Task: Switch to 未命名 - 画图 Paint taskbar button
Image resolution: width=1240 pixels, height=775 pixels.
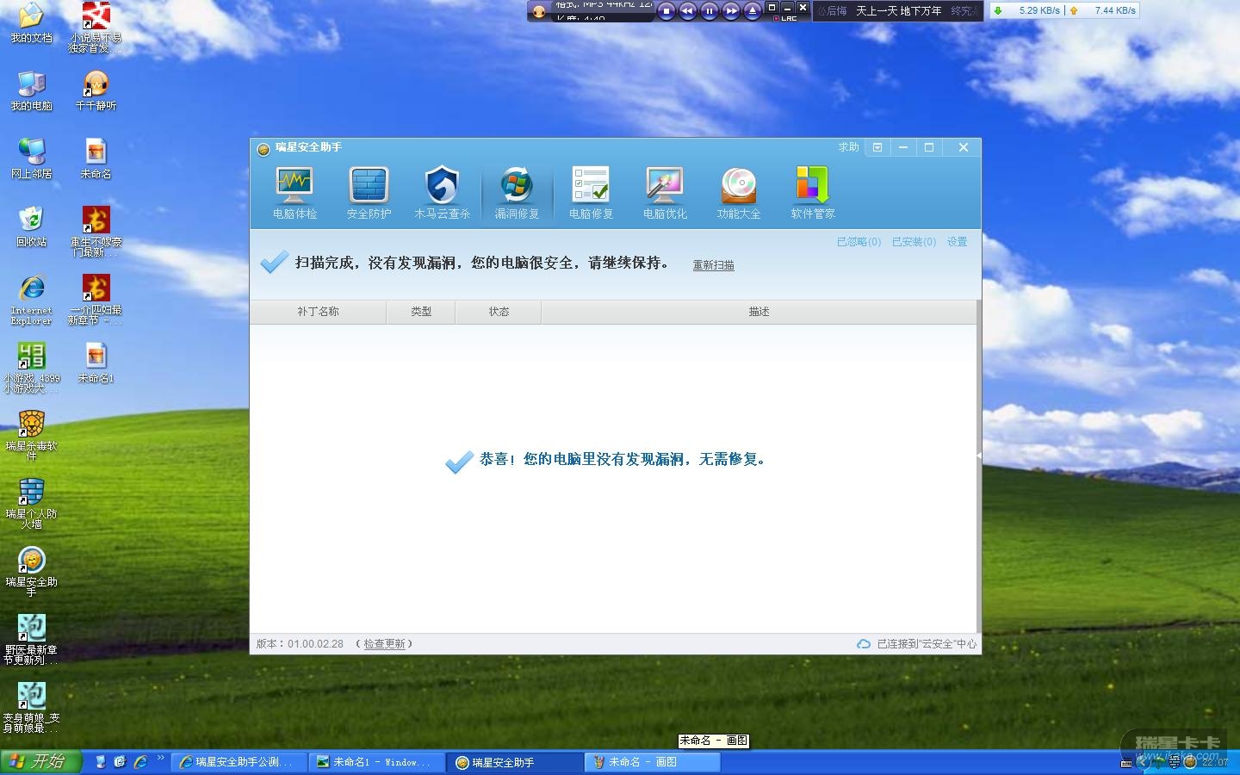Action: pyautogui.click(x=652, y=762)
